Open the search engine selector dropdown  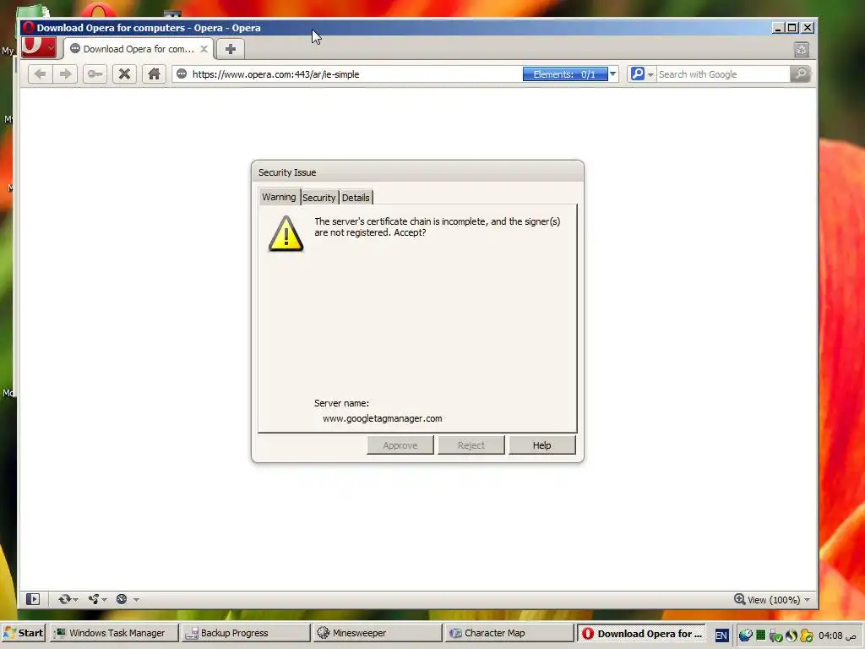point(651,74)
